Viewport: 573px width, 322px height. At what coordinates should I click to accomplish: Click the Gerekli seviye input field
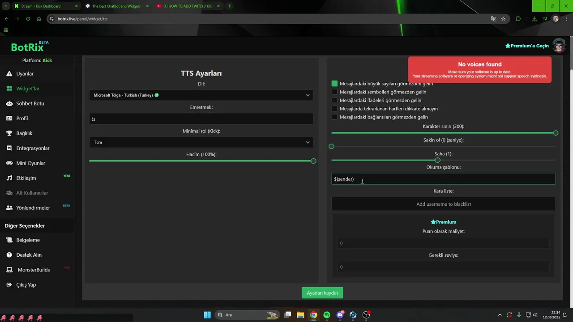443,267
